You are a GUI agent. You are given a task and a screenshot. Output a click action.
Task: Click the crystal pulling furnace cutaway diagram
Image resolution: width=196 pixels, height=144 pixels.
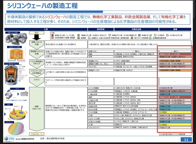(12, 75)
